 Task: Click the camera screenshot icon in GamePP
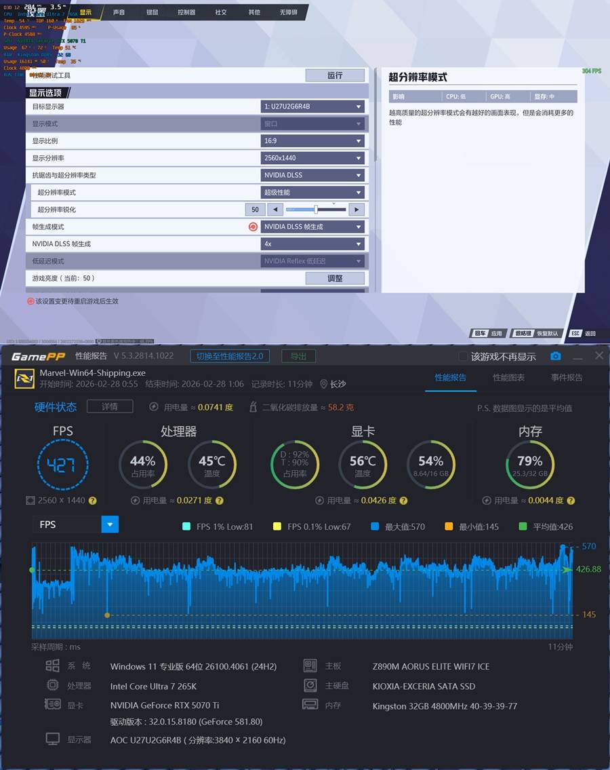[556, 356]
